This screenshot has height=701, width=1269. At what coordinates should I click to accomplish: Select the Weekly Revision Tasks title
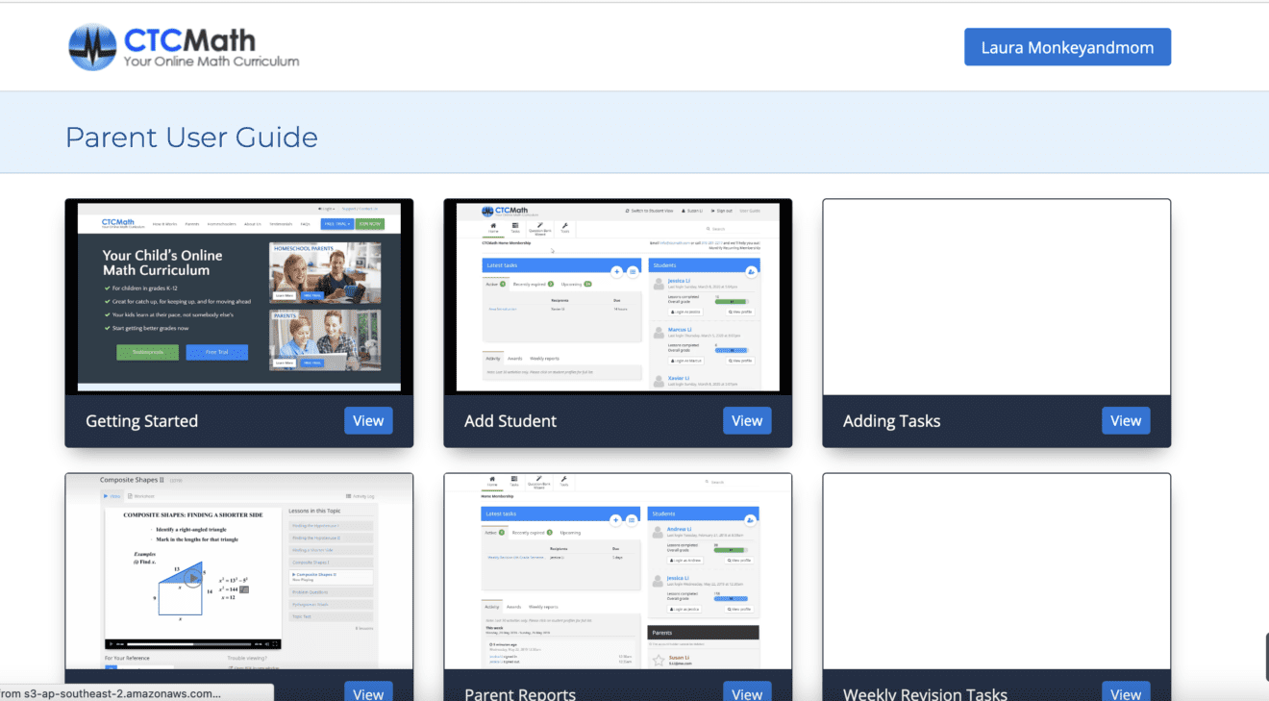925,693
